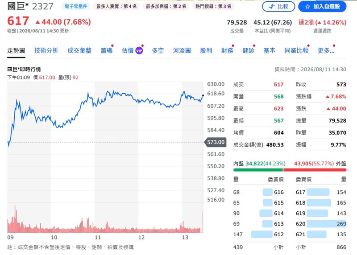This screenshot has width=357, height=255.
Task: Click the 均價 value 604
Action: (278, 133)
